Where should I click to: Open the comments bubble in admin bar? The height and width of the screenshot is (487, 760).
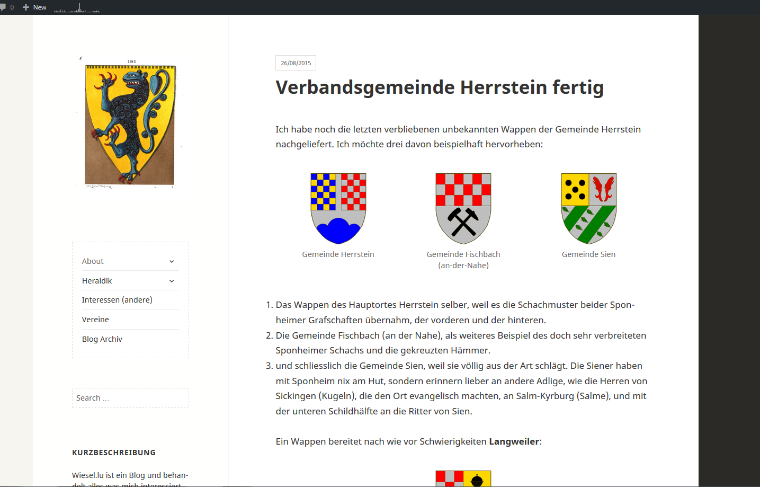(6, 7)
